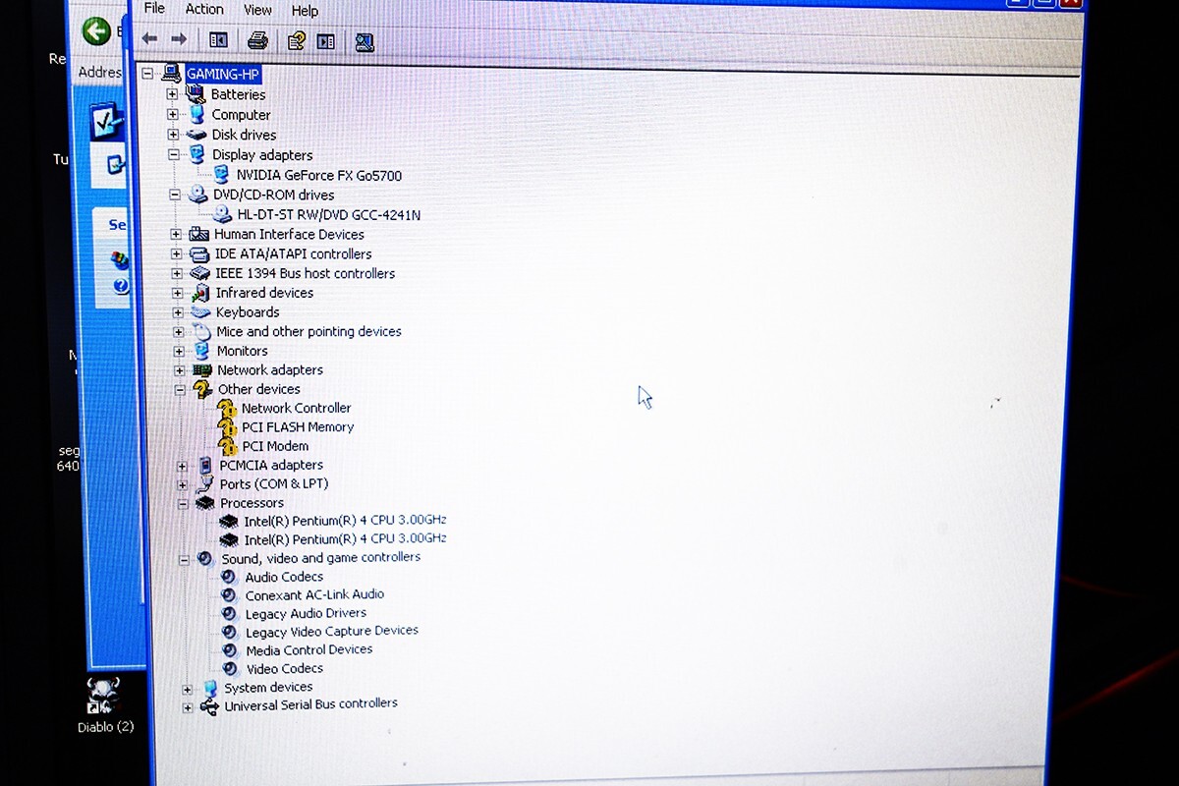Select the Audio Codecs entry
Viewport: 1179px width, 786px height.
[x=284, y=577]
